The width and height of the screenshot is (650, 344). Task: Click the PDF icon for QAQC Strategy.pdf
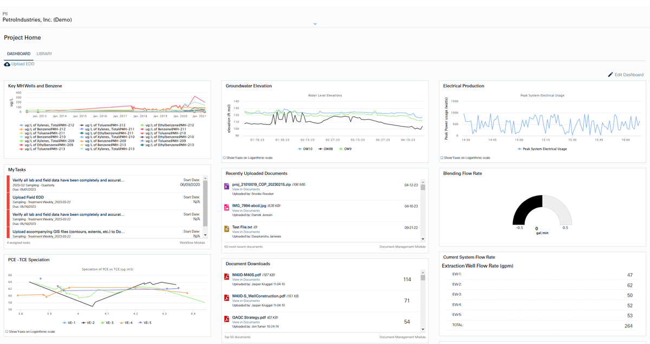pyautogui.click(x=227, y=320)
